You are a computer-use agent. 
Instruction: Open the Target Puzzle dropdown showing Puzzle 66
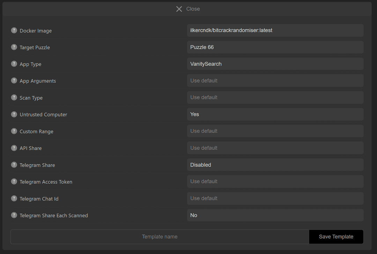(275, 47)
